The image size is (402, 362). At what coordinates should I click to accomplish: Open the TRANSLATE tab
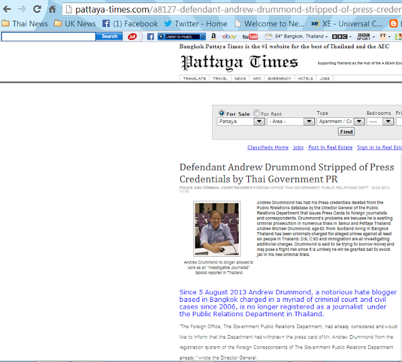194,78
